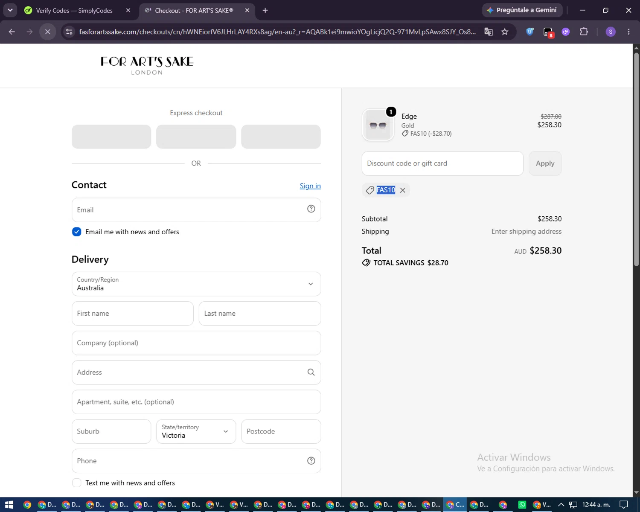The width and height of the screenshot is (640, 512).
Task: Open the Country/Region dropdown
Action: 196,284
